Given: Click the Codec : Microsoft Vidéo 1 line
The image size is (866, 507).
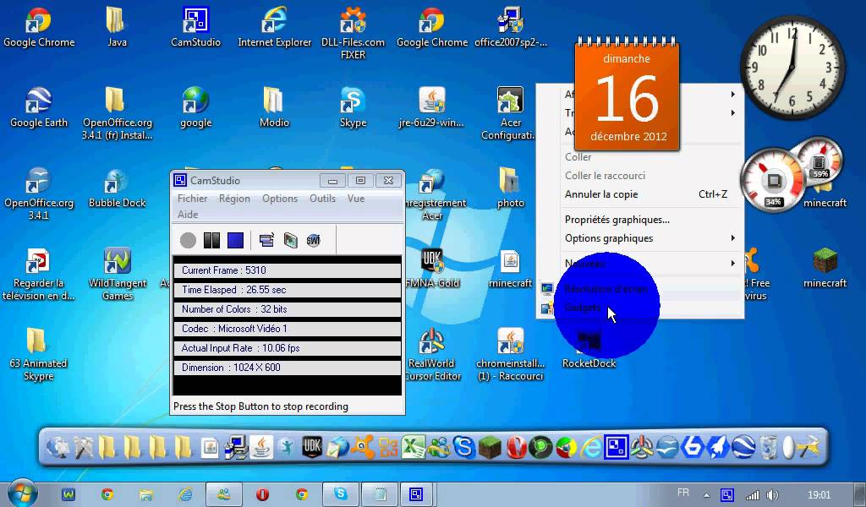Looking at the screenshot, I should pos(288,329).
